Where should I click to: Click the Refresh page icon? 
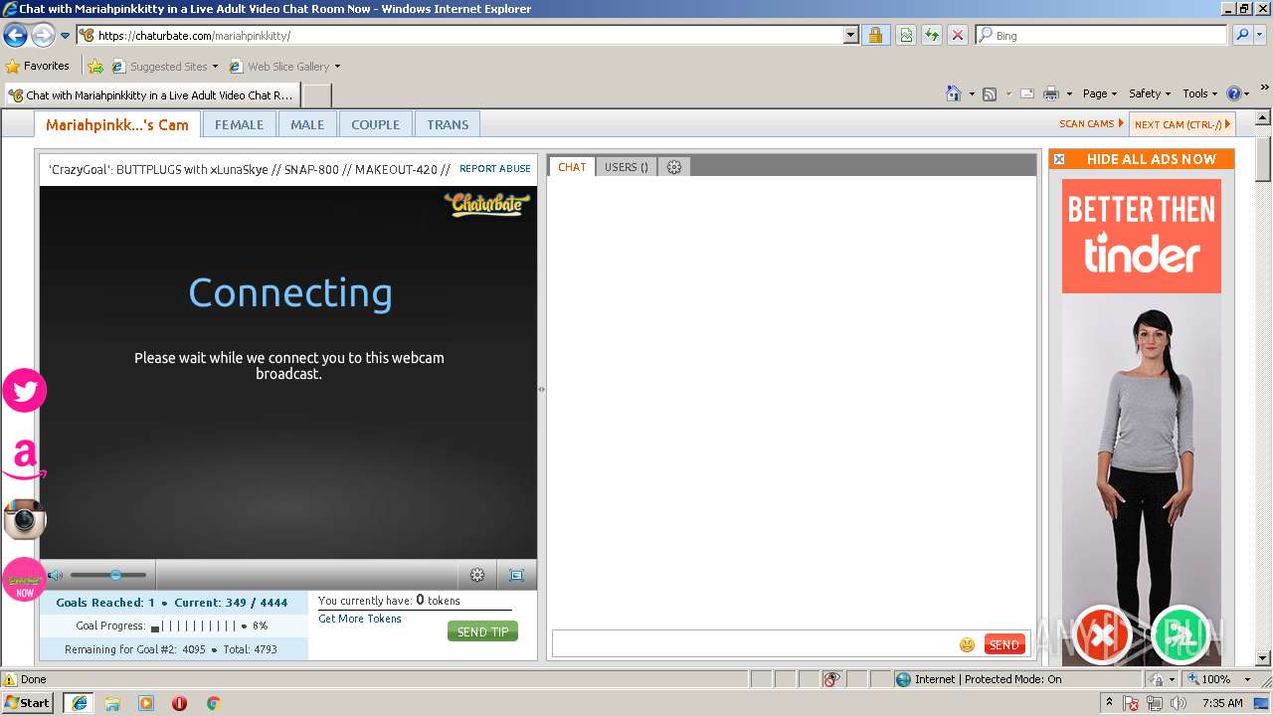pos(932,36)
